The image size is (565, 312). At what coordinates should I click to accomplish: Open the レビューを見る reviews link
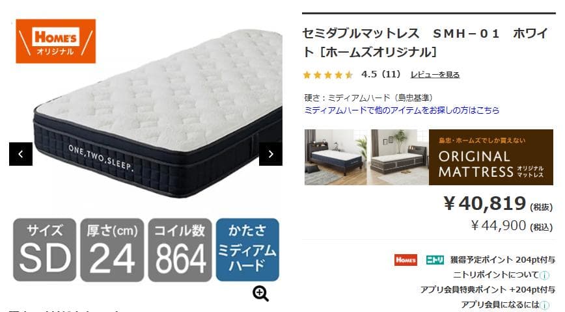pyautogui.click(x=435, y=75)
